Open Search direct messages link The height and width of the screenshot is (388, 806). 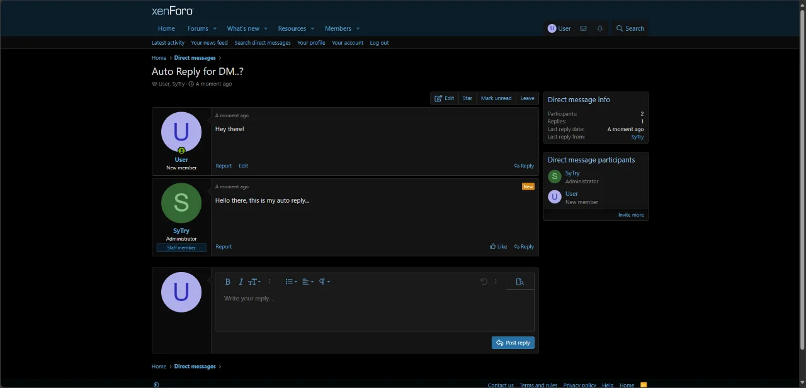pos(263,43)
